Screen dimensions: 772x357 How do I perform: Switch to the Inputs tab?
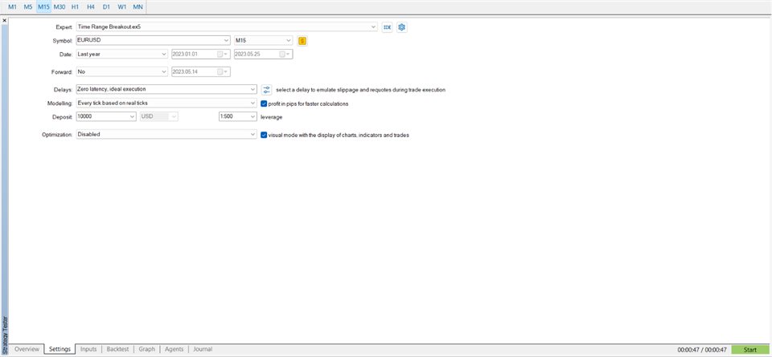pos(88,349)
